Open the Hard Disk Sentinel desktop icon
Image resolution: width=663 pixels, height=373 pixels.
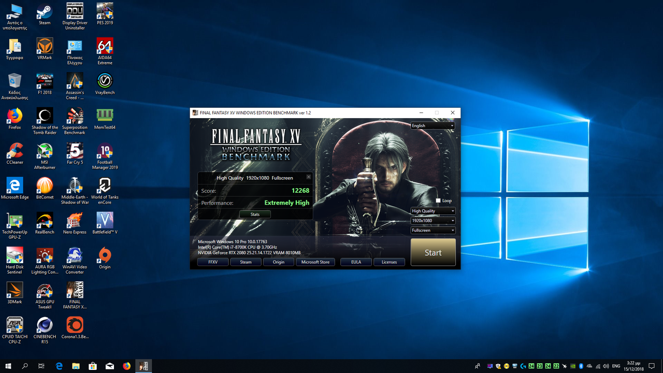(x=15, y=260)
